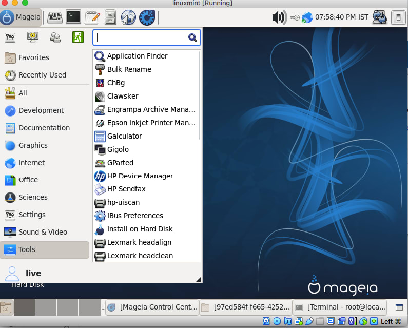
Task: Open the Development category
Action: click(45, 110)
